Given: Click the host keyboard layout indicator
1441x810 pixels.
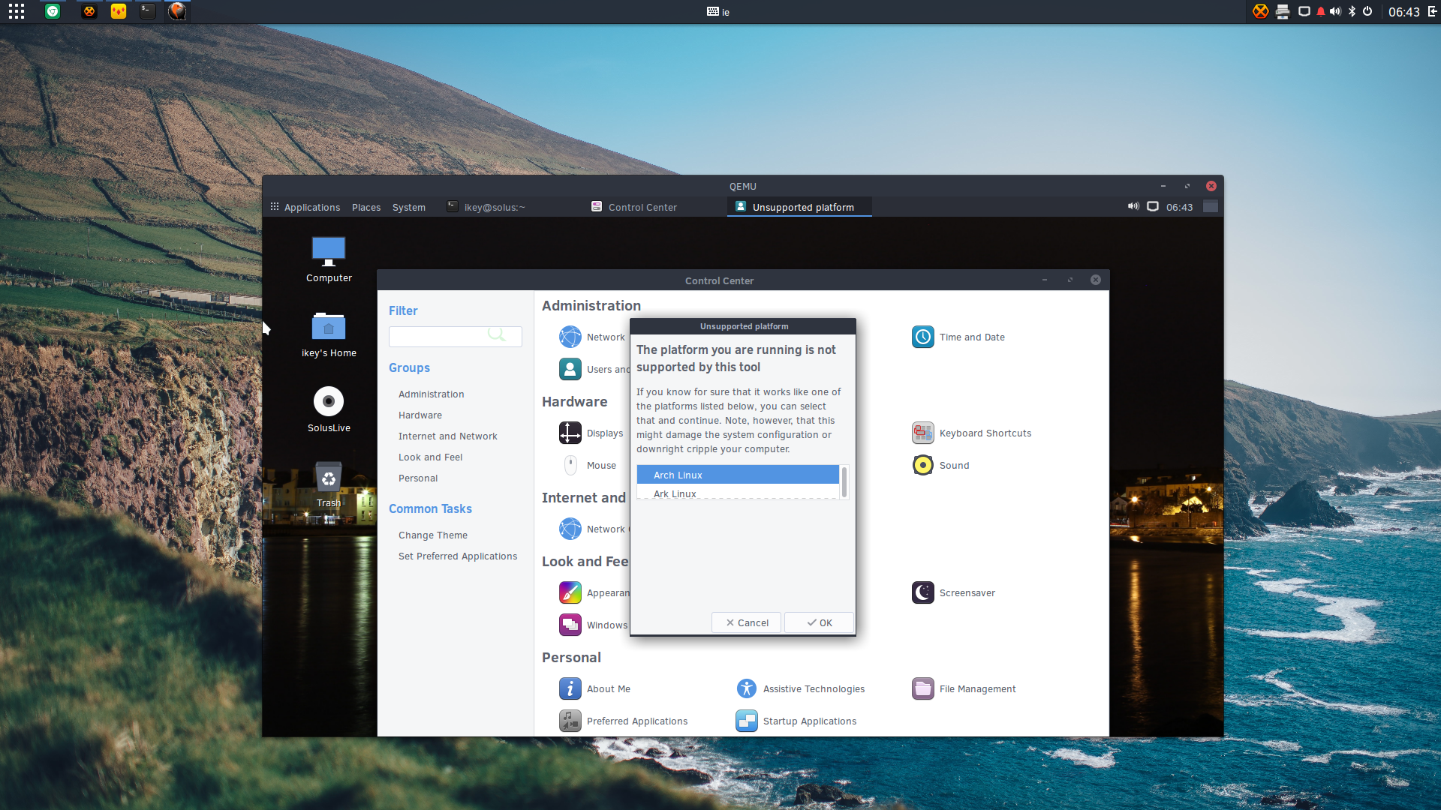Looking at the screenshot, I should (x=718, y=11).
